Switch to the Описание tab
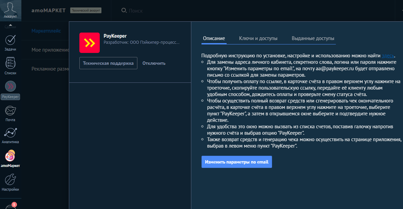Image resolution: width=403 pixels, height=209 pixels. pyautogui.click(x=214, y=38)
